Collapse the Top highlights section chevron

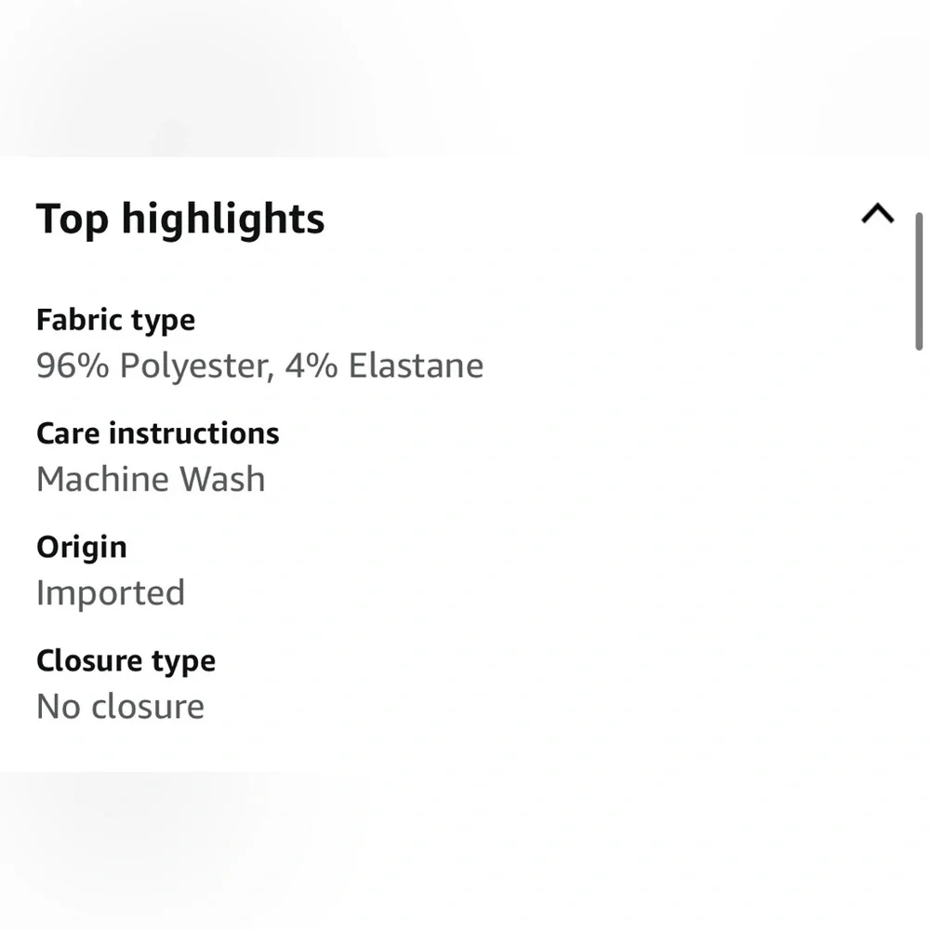point(877,215)
